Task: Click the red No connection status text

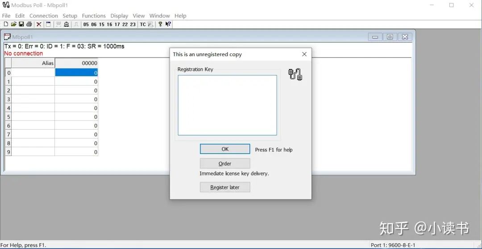Action: point(24,53)
